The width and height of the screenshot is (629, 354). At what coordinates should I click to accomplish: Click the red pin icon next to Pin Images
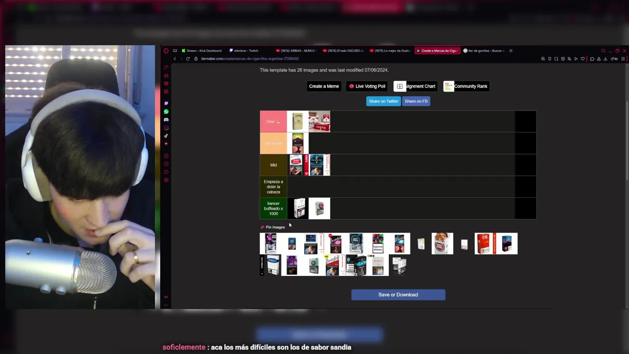coord(262,227)
